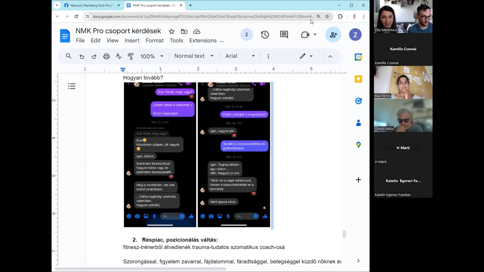Star the NMK Pro csoport kérdések document

pos(172,31)
